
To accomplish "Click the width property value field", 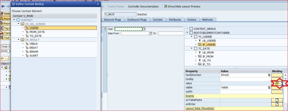I will (x=246, y=92).
